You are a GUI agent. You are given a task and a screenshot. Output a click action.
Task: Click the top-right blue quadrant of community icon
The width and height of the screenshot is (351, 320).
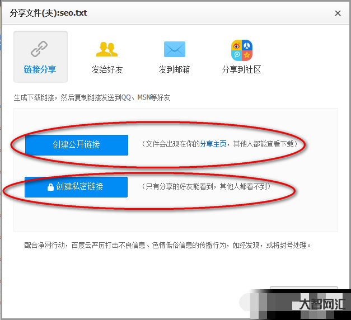point(247,45)
